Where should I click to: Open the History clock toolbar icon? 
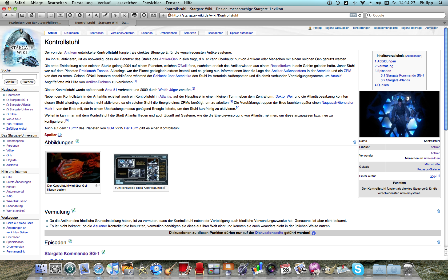pos(70,15)
